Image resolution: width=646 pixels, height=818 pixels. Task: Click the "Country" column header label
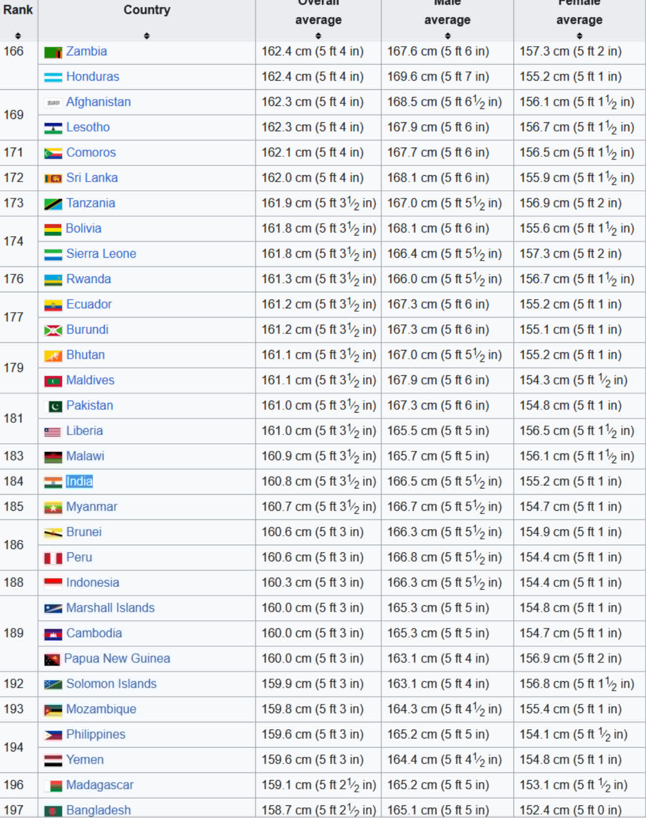click(x=147, y=10)
